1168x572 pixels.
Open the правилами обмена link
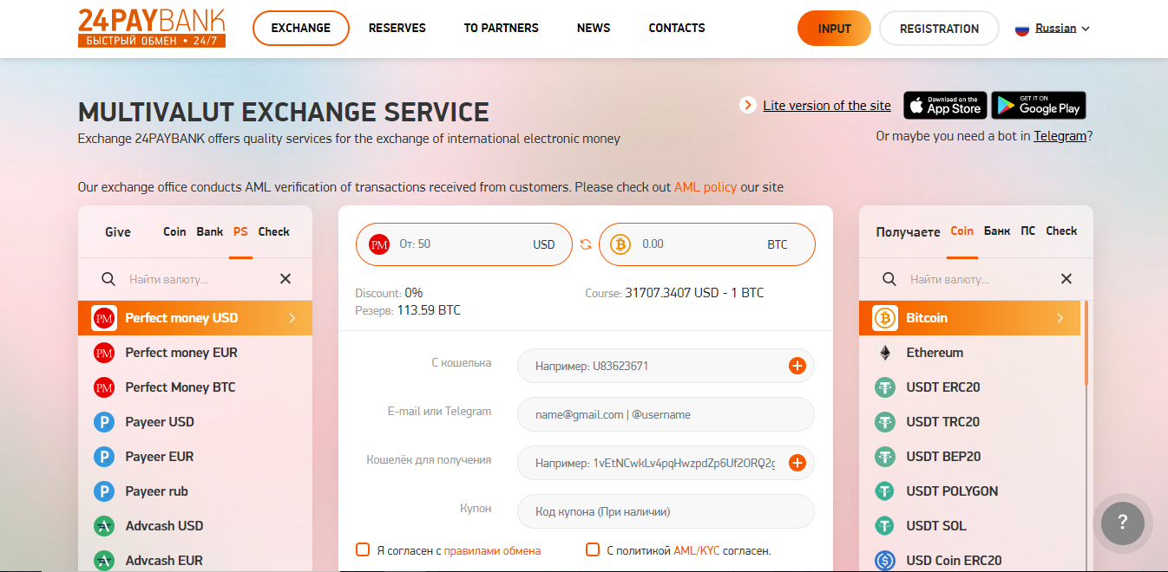pyautogui.click(x=492, y=550)
